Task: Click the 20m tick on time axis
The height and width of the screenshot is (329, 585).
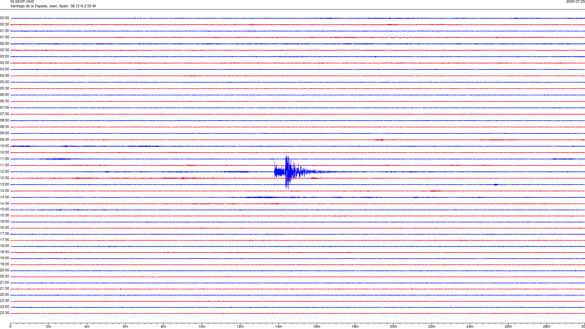Action: point(393,327)
